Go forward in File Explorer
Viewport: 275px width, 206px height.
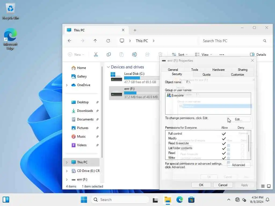[x=82, y=41]
